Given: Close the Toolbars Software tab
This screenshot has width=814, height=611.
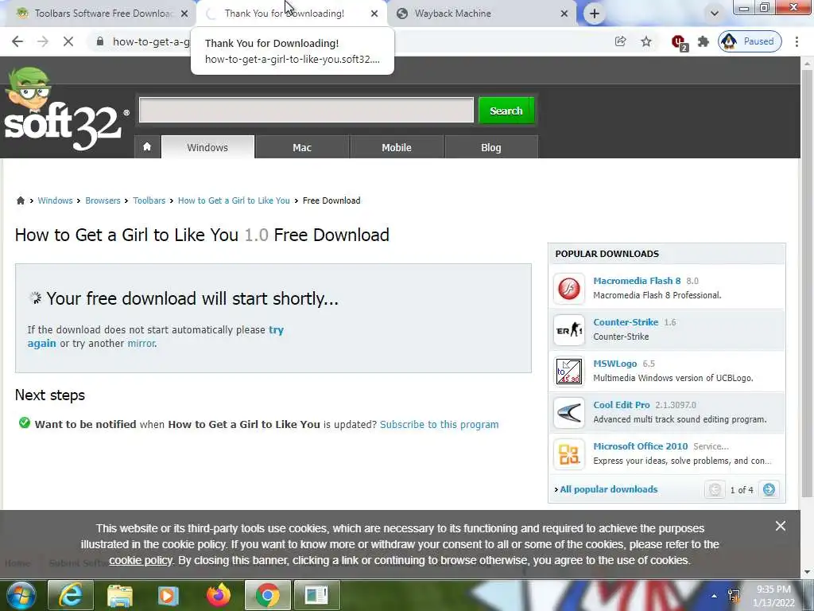Looking at the screenshot, I should pyautogui.click(x=184, y=14).
